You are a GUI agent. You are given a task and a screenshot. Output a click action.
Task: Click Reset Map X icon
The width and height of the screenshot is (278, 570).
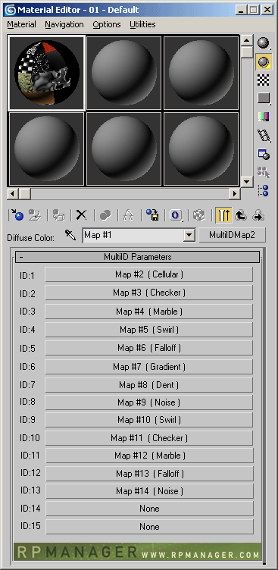pos(81,215)
